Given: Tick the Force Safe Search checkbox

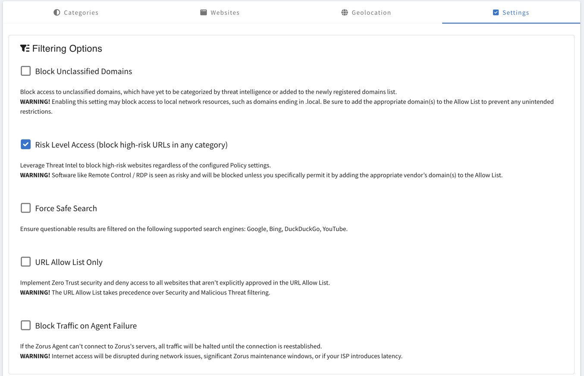Looking at the screenshot, I should tap(26, 208).
